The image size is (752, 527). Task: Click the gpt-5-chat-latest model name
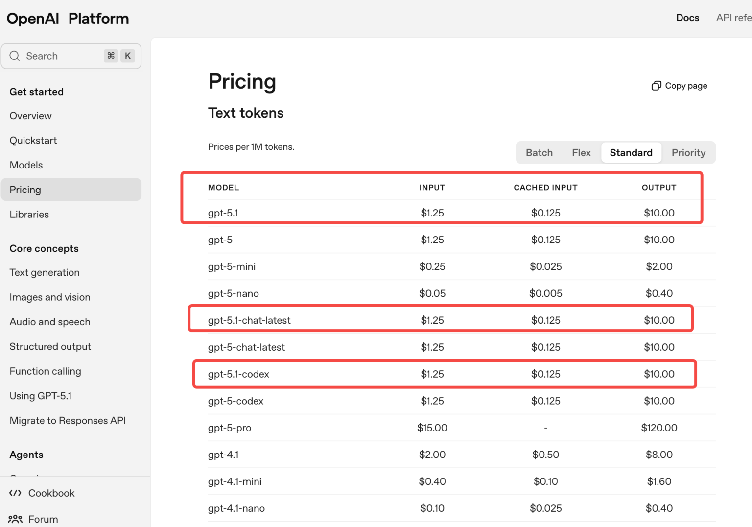click(246, 347)
